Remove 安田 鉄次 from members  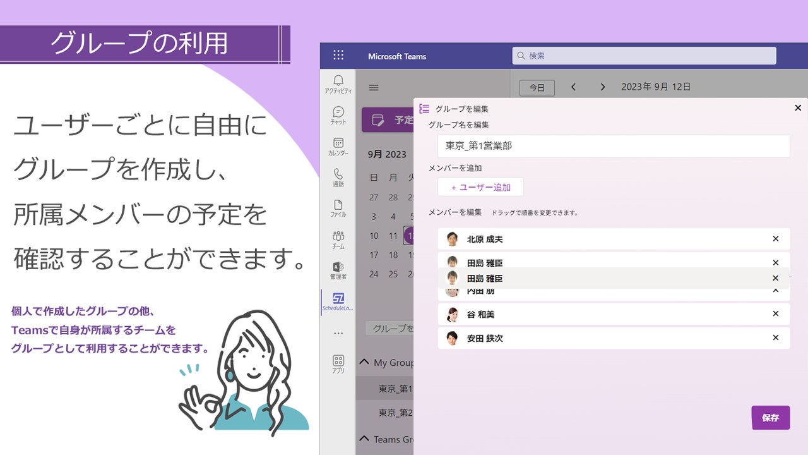[x=776, y=338]
